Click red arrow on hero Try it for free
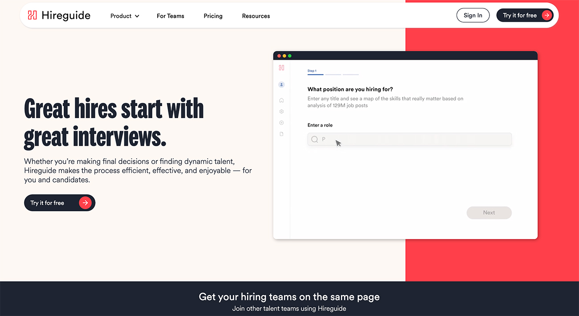Image resolution: width=579 pixels, height=316 pixels. [x=85, y=203]
